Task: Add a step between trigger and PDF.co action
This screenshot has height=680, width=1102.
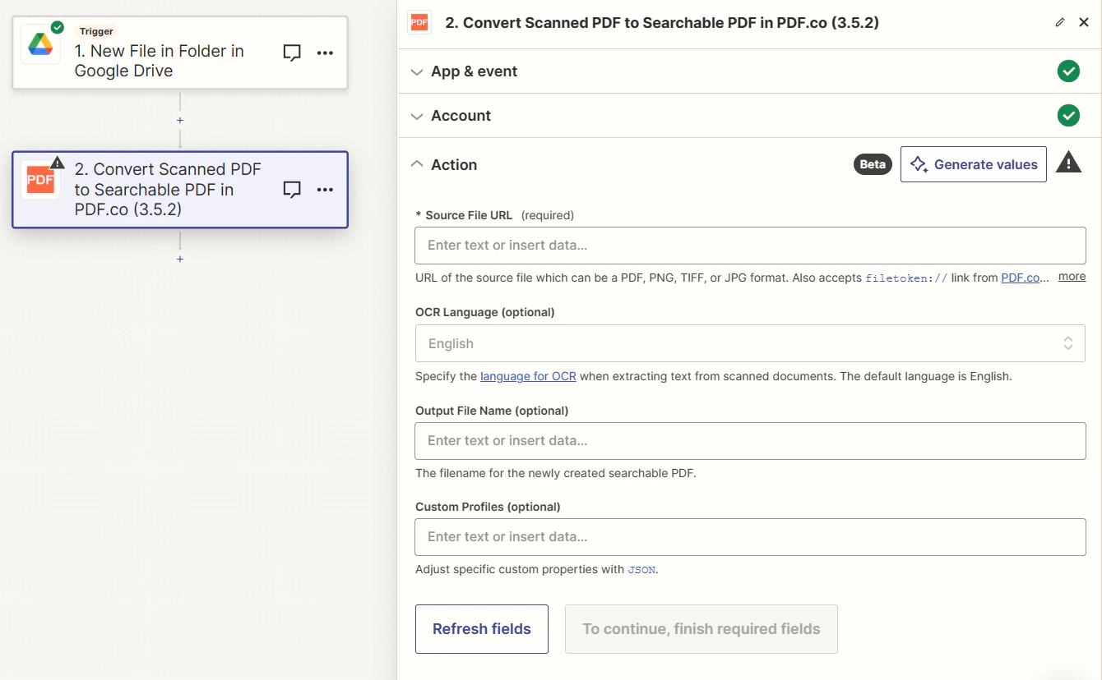Action: 180,120
